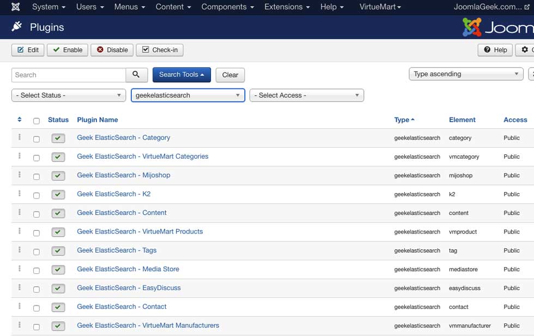Check the box for Content row
This screenshot has height=336, width=534.
tap(37, 214)
